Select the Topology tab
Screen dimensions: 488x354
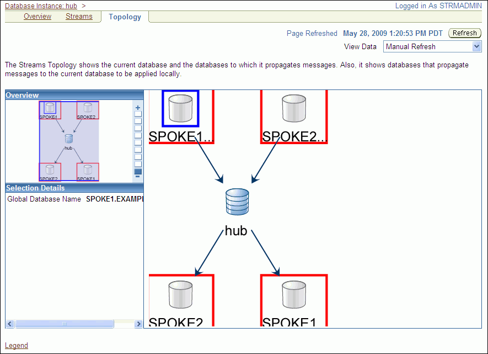click(x=125, y=17)
